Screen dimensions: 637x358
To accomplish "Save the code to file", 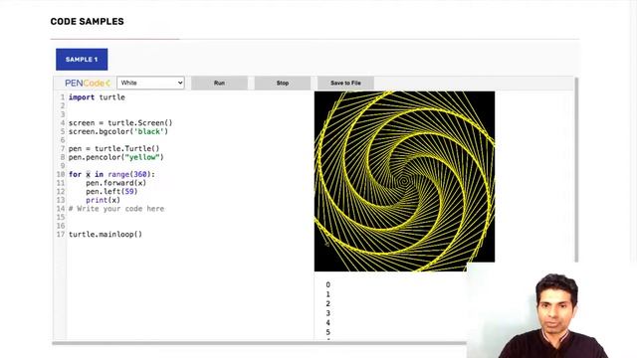I will (345, 83).
